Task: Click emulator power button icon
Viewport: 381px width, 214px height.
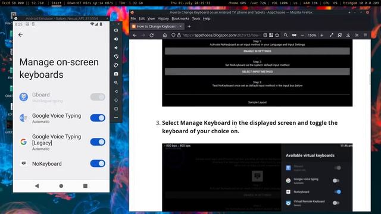Action: click(116, 30)
